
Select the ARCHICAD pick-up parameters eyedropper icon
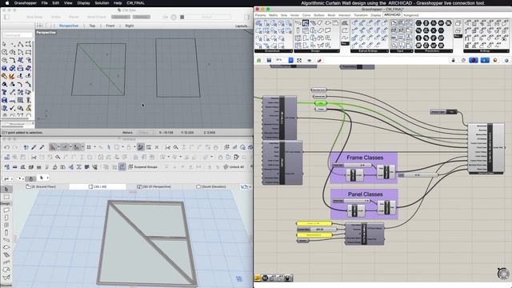(34, 147)
